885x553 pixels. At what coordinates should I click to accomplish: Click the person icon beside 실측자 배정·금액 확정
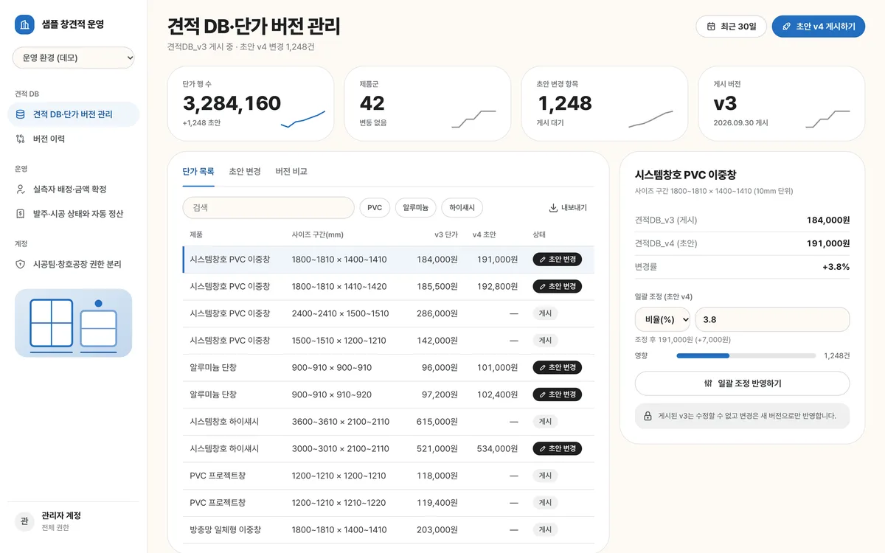20,189
